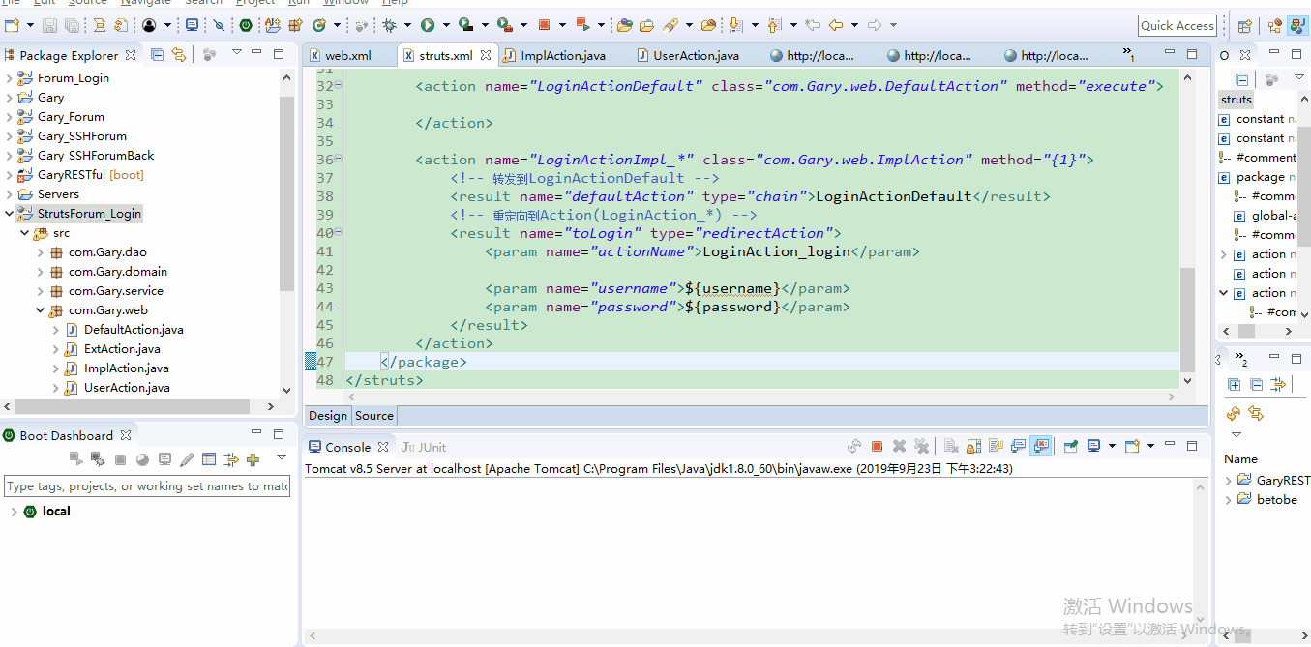Go back to previous edit location
Image resolution: width=1311 pixels, height=647 pixels.
point(813,25)
